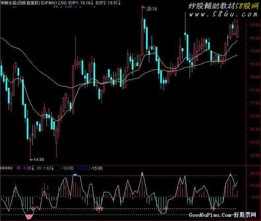Image resolution: width=261 pixels, height=221 pixels.
Task: Click the arrow next to XX 1.63
Action: coord(53,168)
